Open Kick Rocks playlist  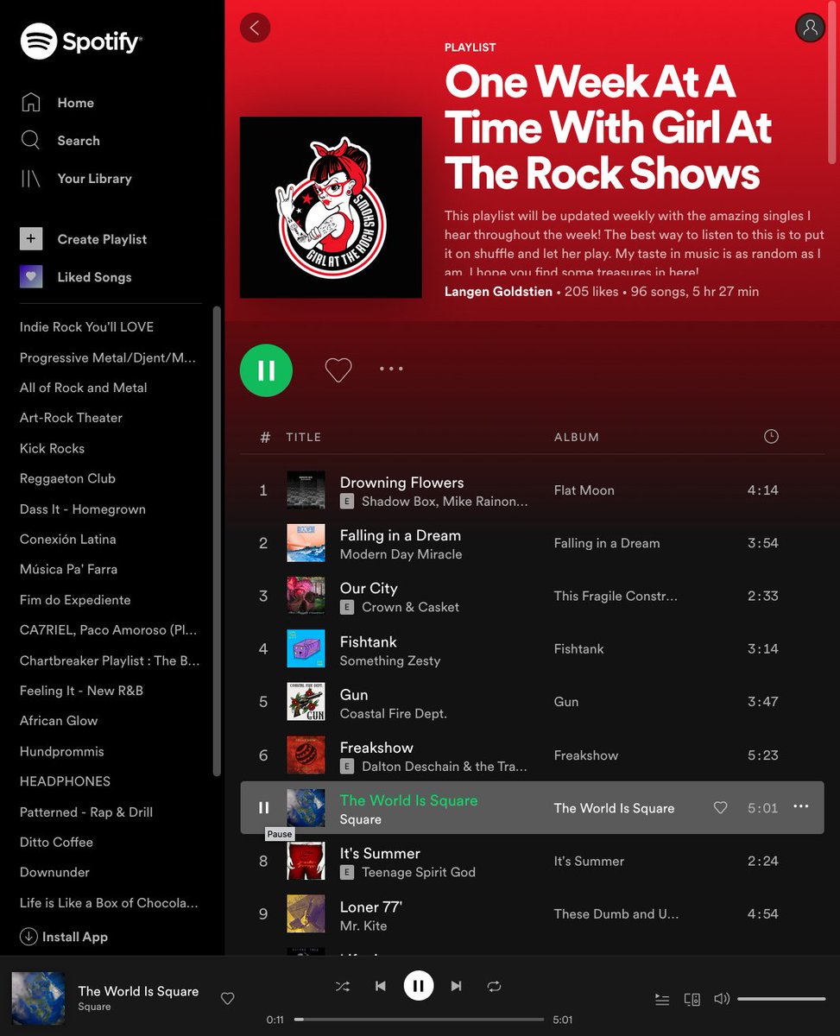(x=52, y=448)
